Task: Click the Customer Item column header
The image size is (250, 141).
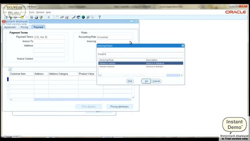Action: [21, 74]
